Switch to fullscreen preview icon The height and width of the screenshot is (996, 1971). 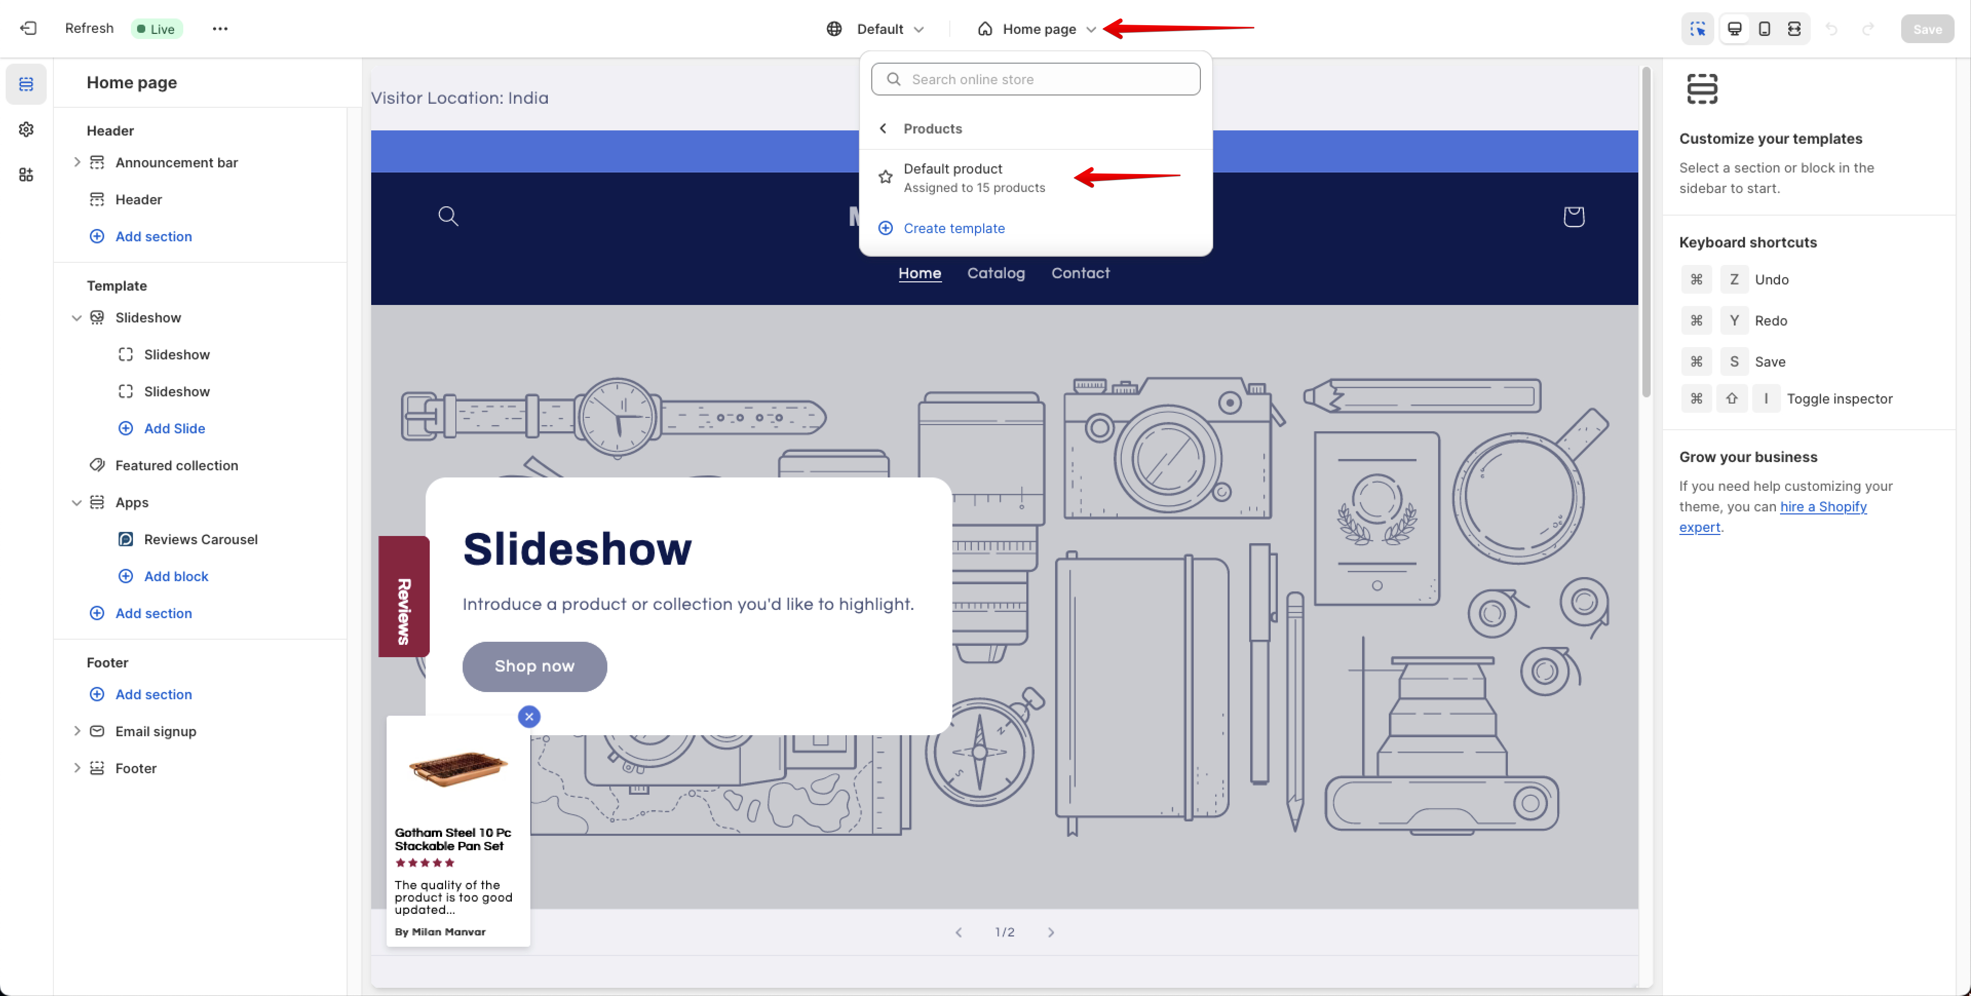pyautogui.click(x=1794, y=28)
